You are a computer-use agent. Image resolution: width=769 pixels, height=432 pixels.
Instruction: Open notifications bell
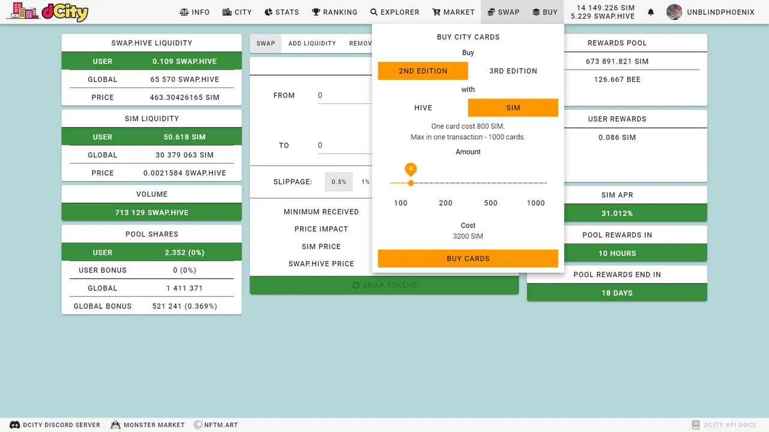651,12
